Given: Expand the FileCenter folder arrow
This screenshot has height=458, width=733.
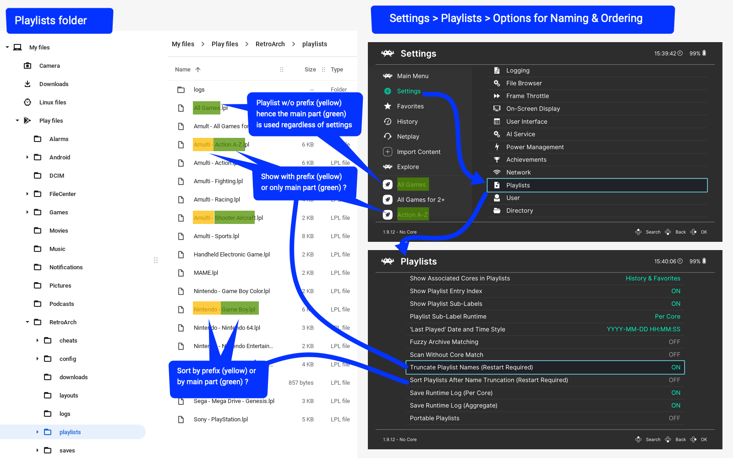Looking at the screenshot, I should (x=27, y=194).
